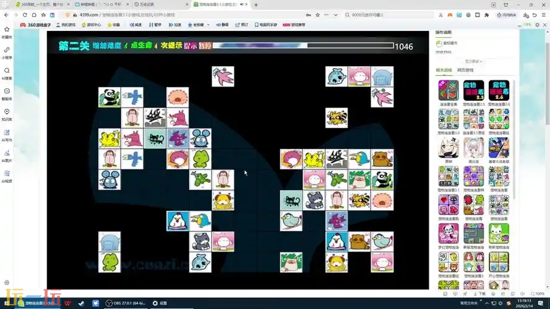The width and height of the screenshot is (550, 309).
Task: Open AI搜索 in the left sidebar
Action: click(x=7, y=74)
